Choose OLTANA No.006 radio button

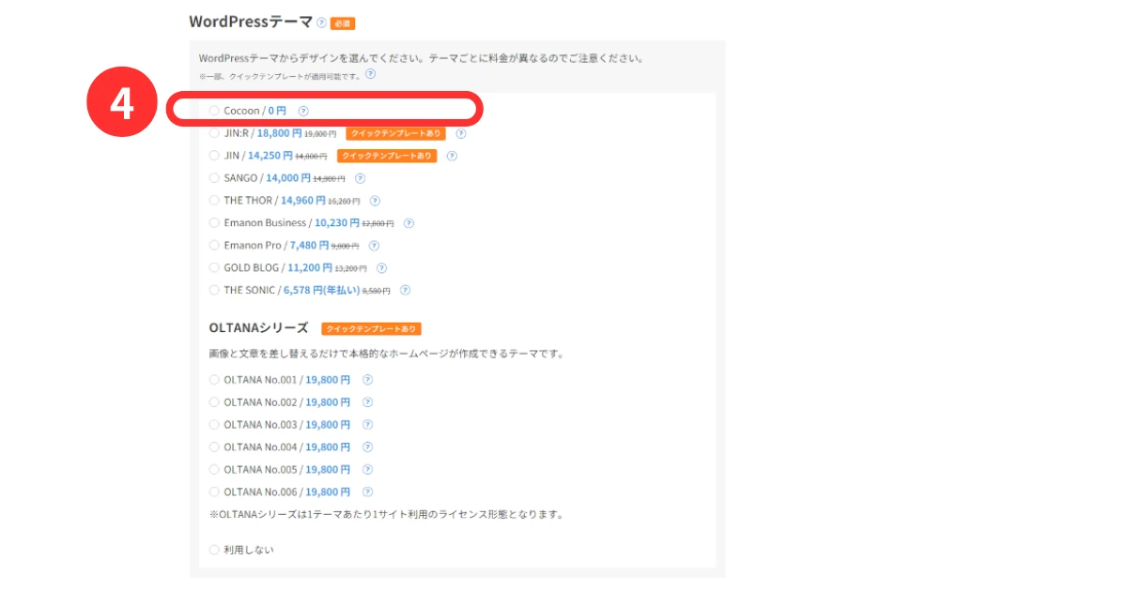click(x=214, y=492)
